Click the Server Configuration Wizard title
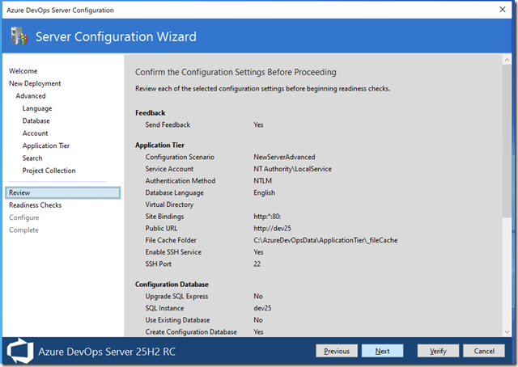This screenshot has height=367, width=518. 116,36
